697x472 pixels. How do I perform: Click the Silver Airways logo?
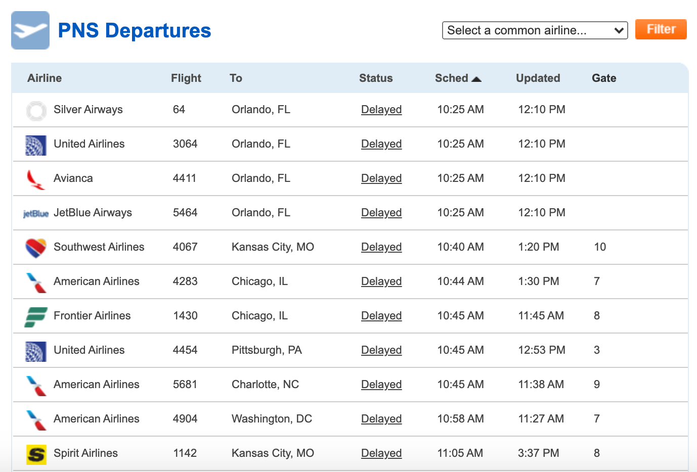(36, 111)
